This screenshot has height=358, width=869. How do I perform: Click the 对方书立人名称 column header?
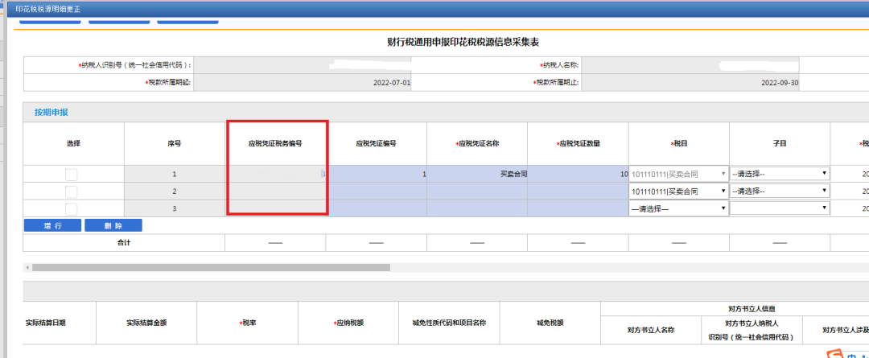point(651,330)
